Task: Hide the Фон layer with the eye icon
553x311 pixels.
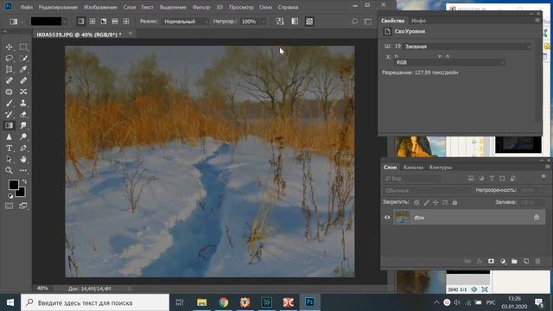Action: tap(387, 218)
